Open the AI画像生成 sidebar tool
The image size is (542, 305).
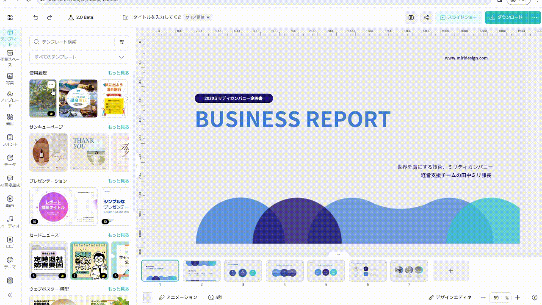click(10, 181)
